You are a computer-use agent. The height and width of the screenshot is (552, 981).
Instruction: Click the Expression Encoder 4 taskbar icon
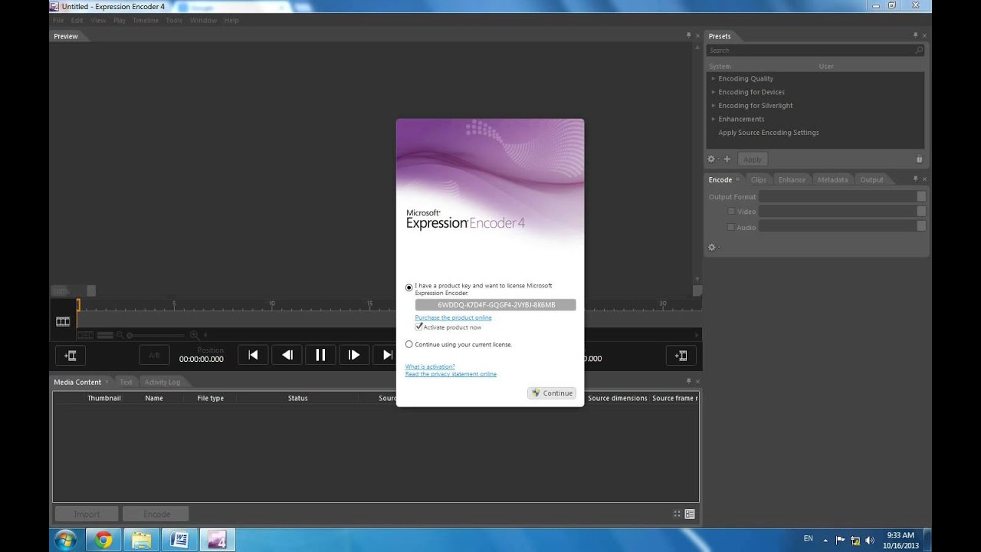point(217,540)
